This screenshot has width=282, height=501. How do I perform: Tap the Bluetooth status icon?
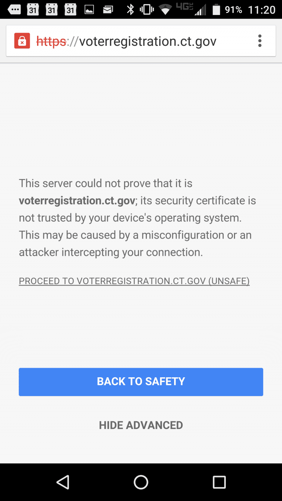(x=130, y=10)
